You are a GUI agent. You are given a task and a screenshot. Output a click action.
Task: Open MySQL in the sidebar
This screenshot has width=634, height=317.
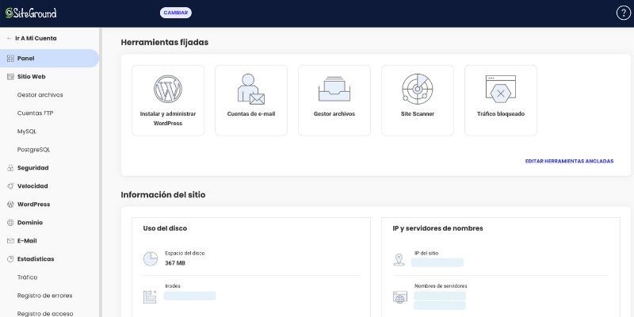[x=27, y=132]
